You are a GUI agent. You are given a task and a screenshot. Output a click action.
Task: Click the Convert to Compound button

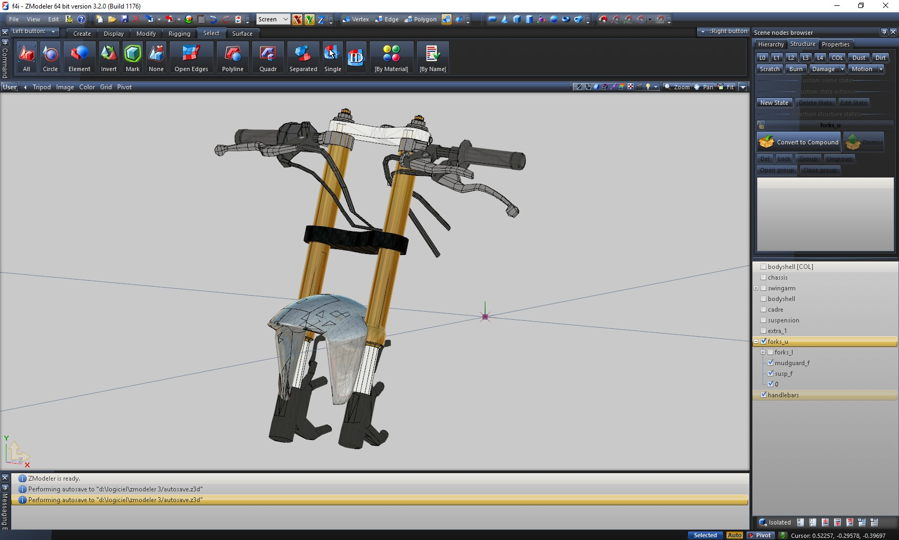(799, 142)
